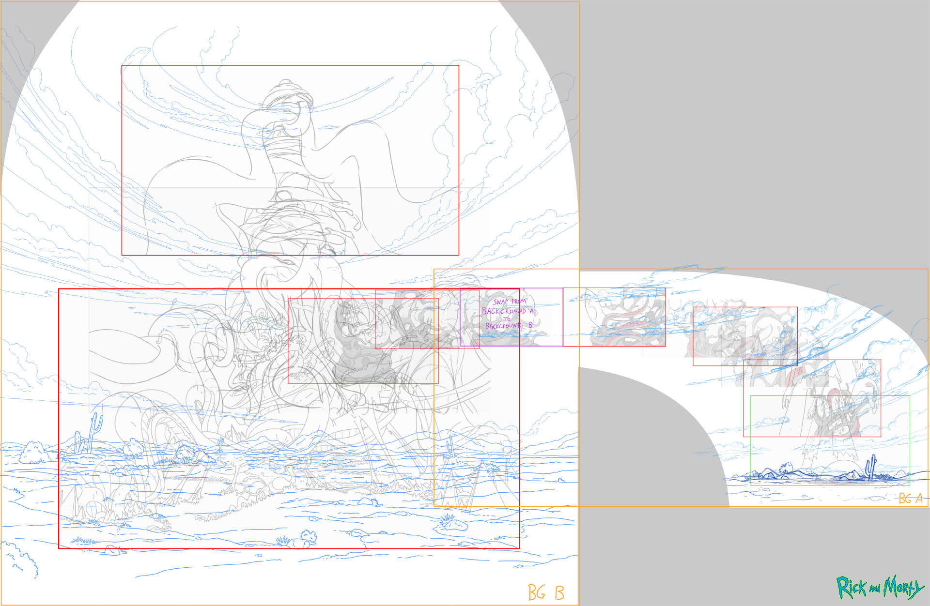Viewport: 930px width, 606px height.
Task: Click the shrub outline at bottom left corner
Action: tap(22, 559)
